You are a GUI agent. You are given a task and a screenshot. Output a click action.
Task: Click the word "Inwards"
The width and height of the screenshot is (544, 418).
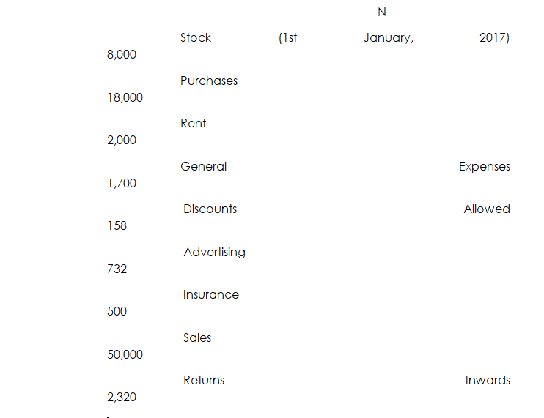point(488,381)
